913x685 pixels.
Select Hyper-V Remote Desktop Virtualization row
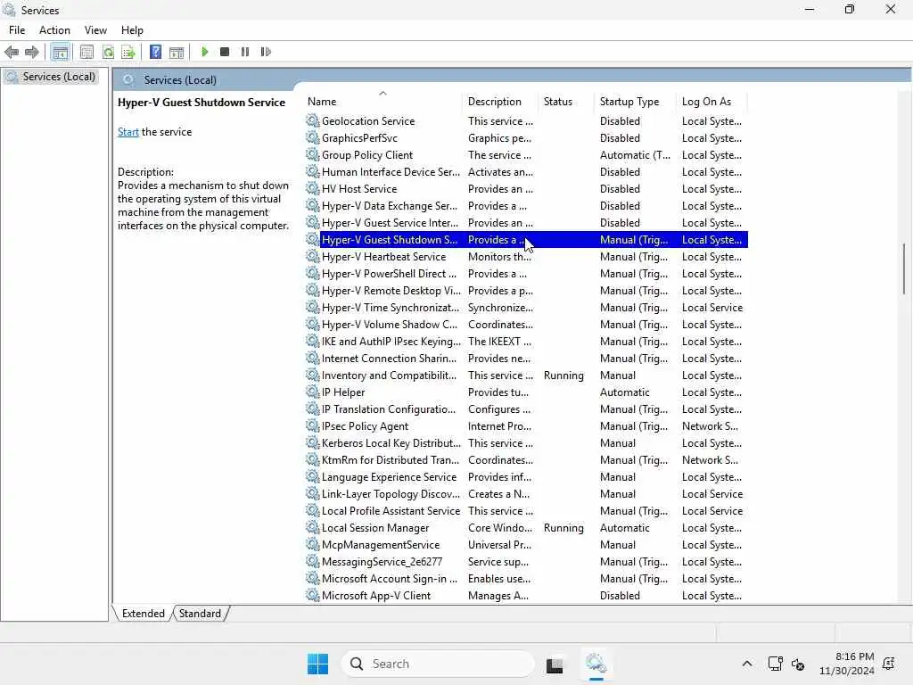526,290
